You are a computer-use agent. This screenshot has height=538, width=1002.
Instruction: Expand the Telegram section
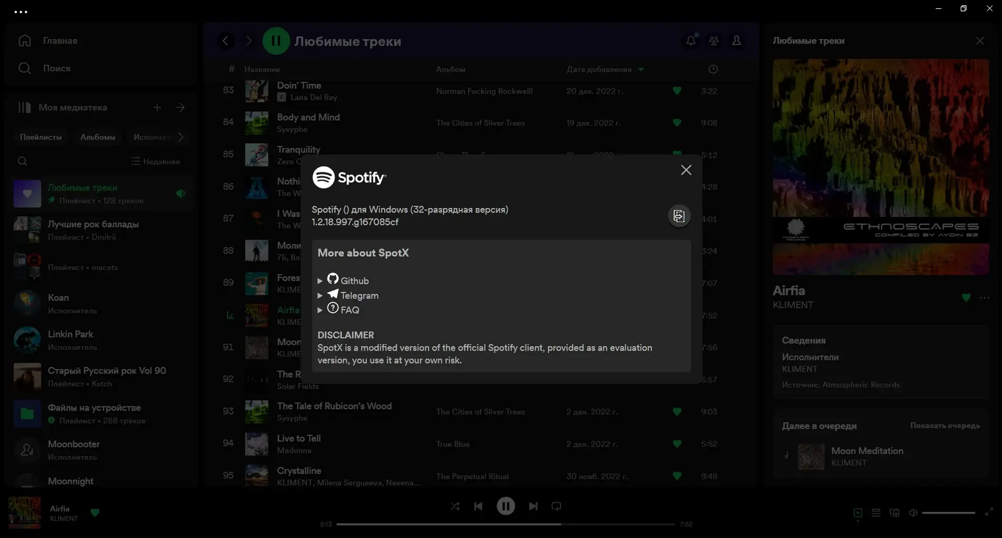pos(348,295)
